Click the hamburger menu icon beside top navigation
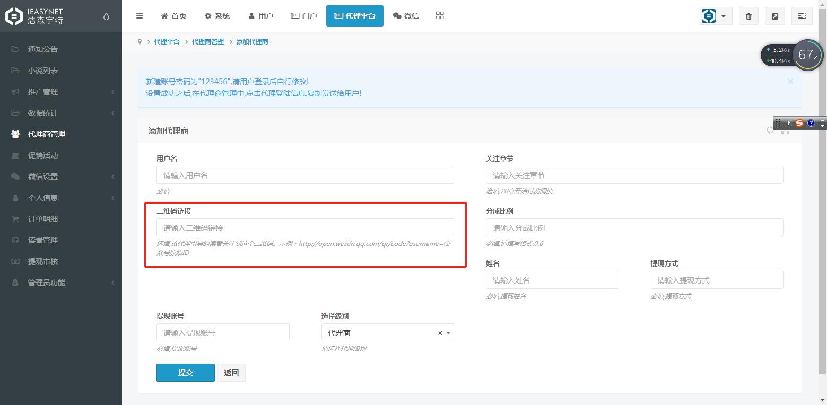 [x=140, y=15]
